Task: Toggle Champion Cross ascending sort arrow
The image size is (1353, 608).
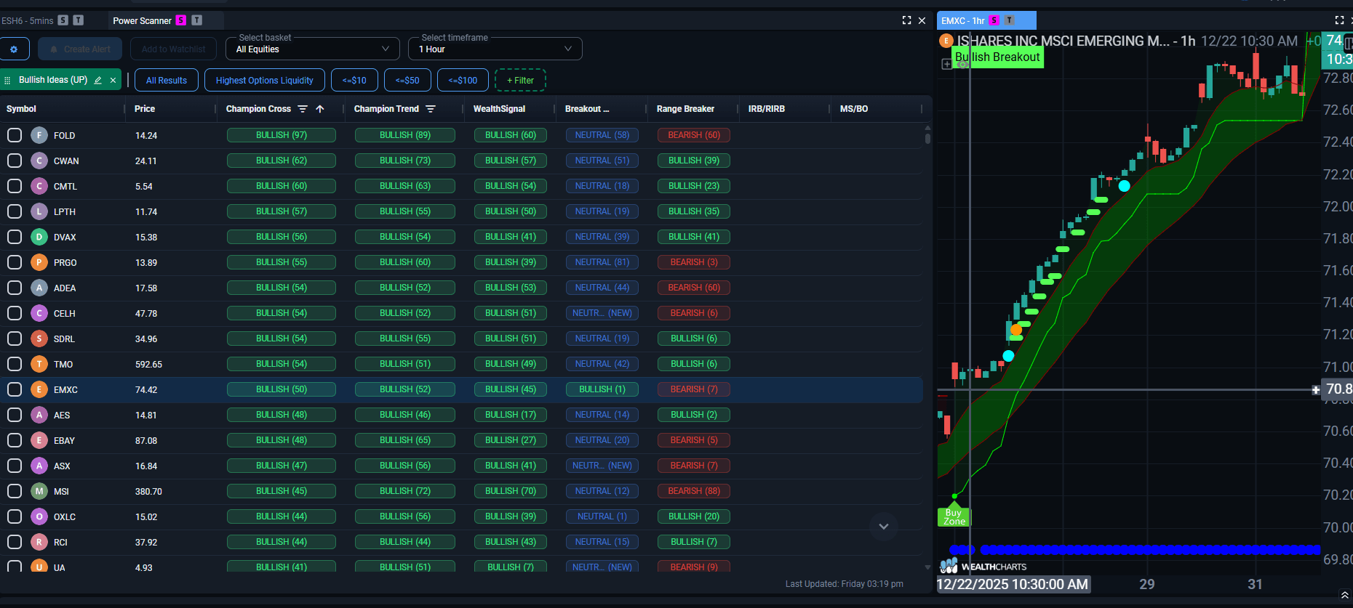Action: [320, 109]
